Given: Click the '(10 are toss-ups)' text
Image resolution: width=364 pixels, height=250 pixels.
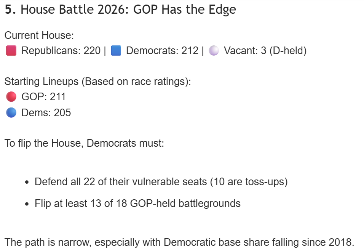Looking at the screenshot, I should [250, 182].
